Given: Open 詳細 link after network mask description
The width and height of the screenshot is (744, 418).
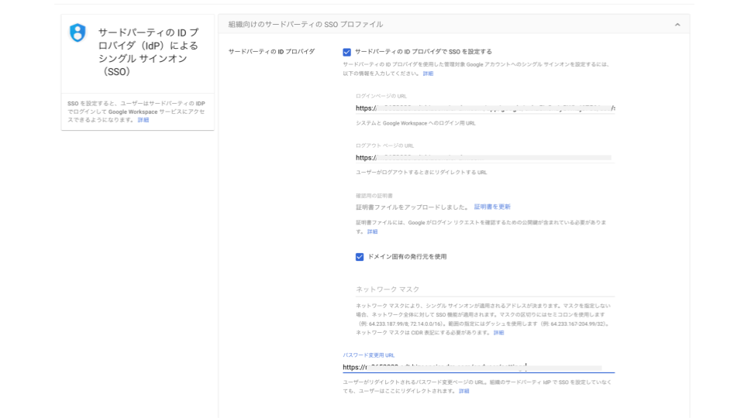Looking at the screenshot, I should (498, 333).
